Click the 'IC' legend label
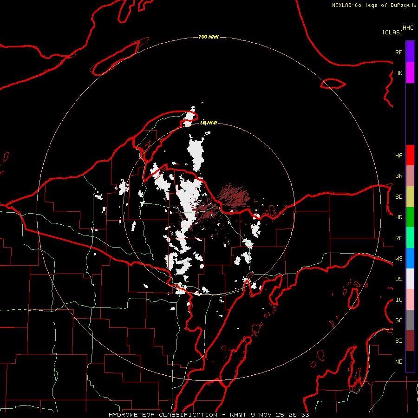The height and width of the screenshot is (418, 418). pos(398,300)
